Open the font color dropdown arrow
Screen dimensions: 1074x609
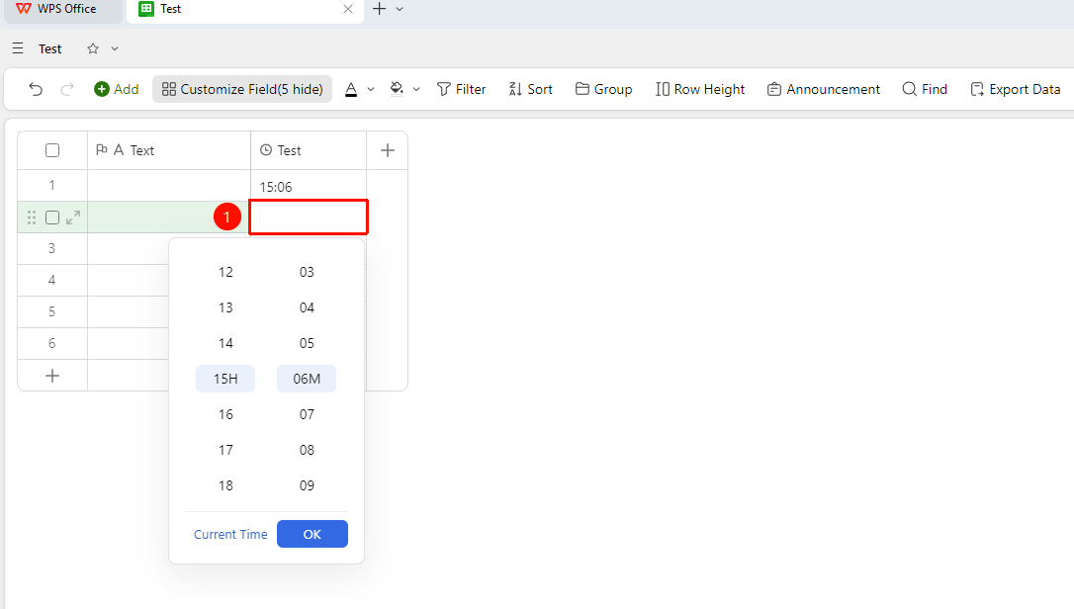click(371, 89)
